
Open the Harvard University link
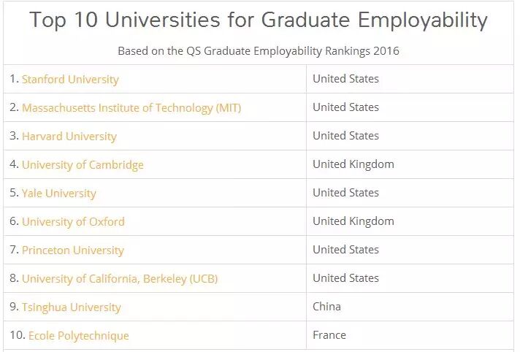pyautogui.click(x=69, y=136)
